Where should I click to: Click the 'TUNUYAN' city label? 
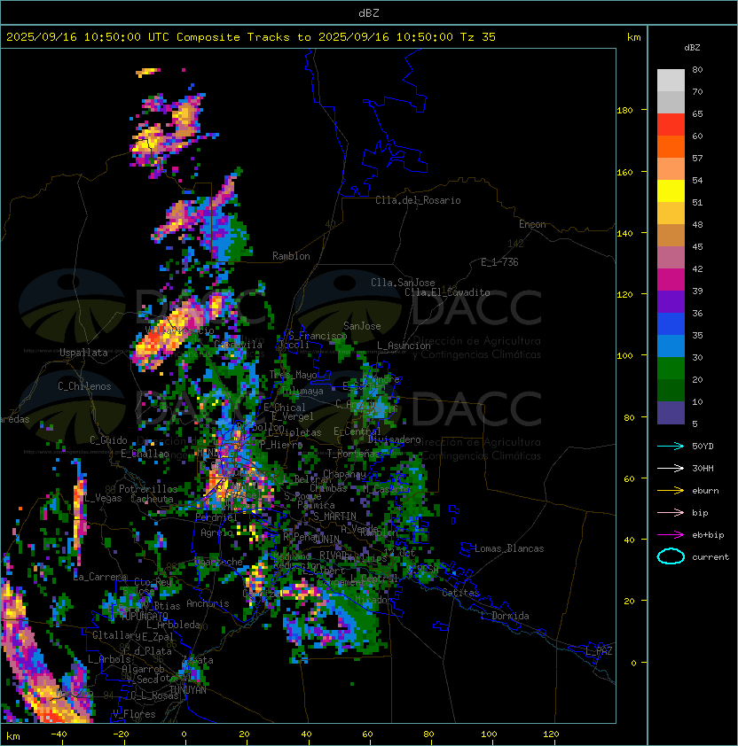tap(188, 690)
